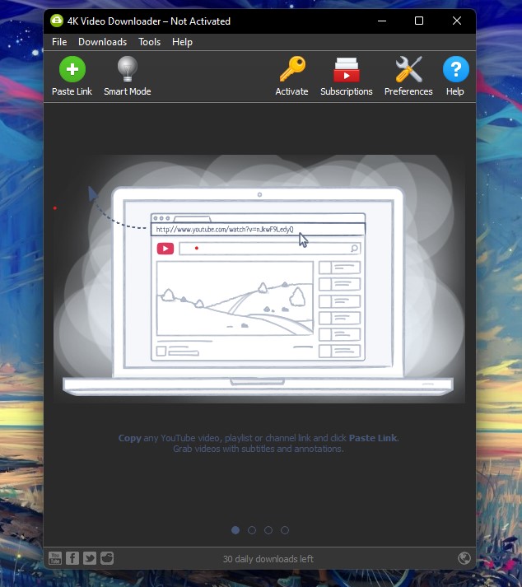
Task: Open the YouTube icon in status bar
Action: tap(55, 558)
